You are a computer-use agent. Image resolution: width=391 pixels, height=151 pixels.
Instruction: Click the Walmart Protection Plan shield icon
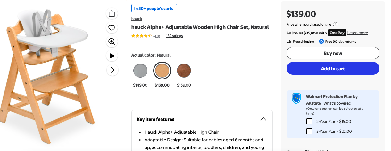click(296, 98)
